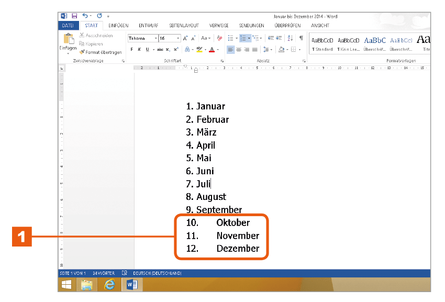445x302 pixels.
Task: Click the Einfügen paste clipboard icon
Action: point(69,39)
